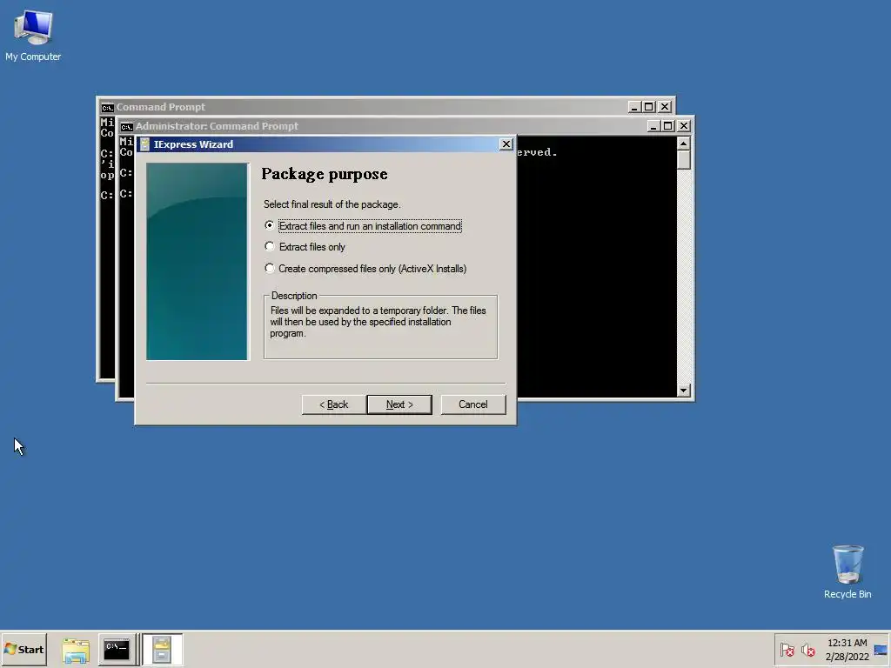
Task: Click the back 'Command Prompt' window title
Action: coord(161,107)
